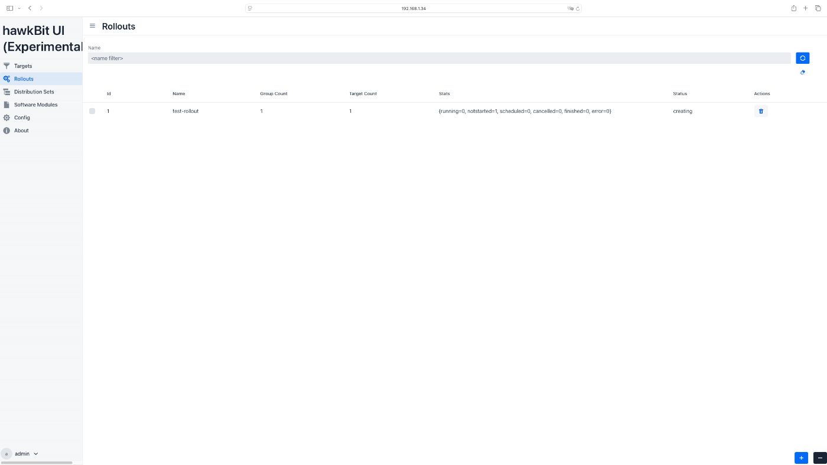Focus the name filter input field
827x465 pixels.
(x=439, y=58)
